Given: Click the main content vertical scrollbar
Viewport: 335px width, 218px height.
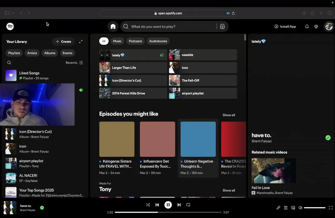Looking at the screenshot, I should point(245,37).
